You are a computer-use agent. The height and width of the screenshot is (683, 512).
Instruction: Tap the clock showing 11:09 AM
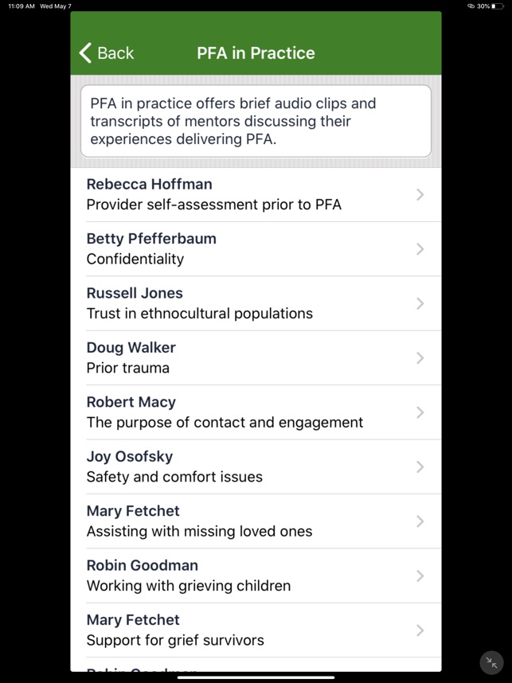tap(18, 5)
